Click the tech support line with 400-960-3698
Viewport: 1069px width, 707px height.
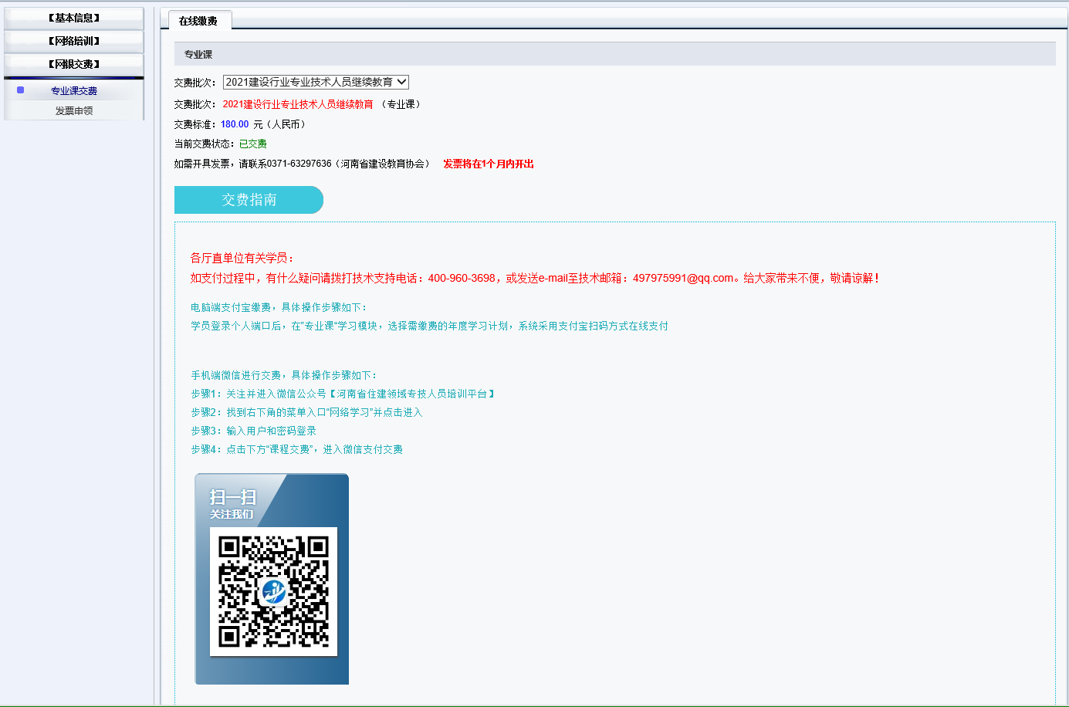tap(535, 278)
